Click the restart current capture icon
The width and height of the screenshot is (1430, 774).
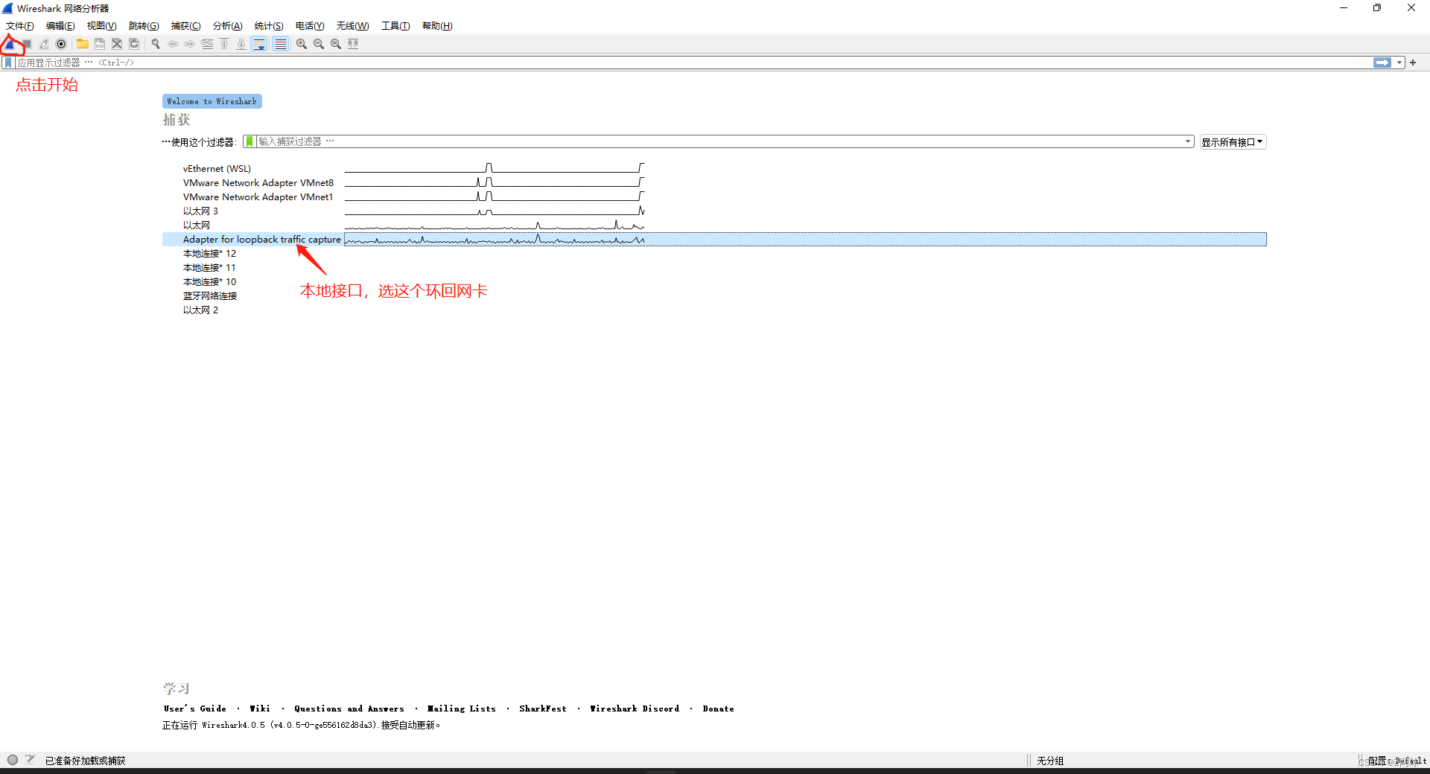click(44, 44)
